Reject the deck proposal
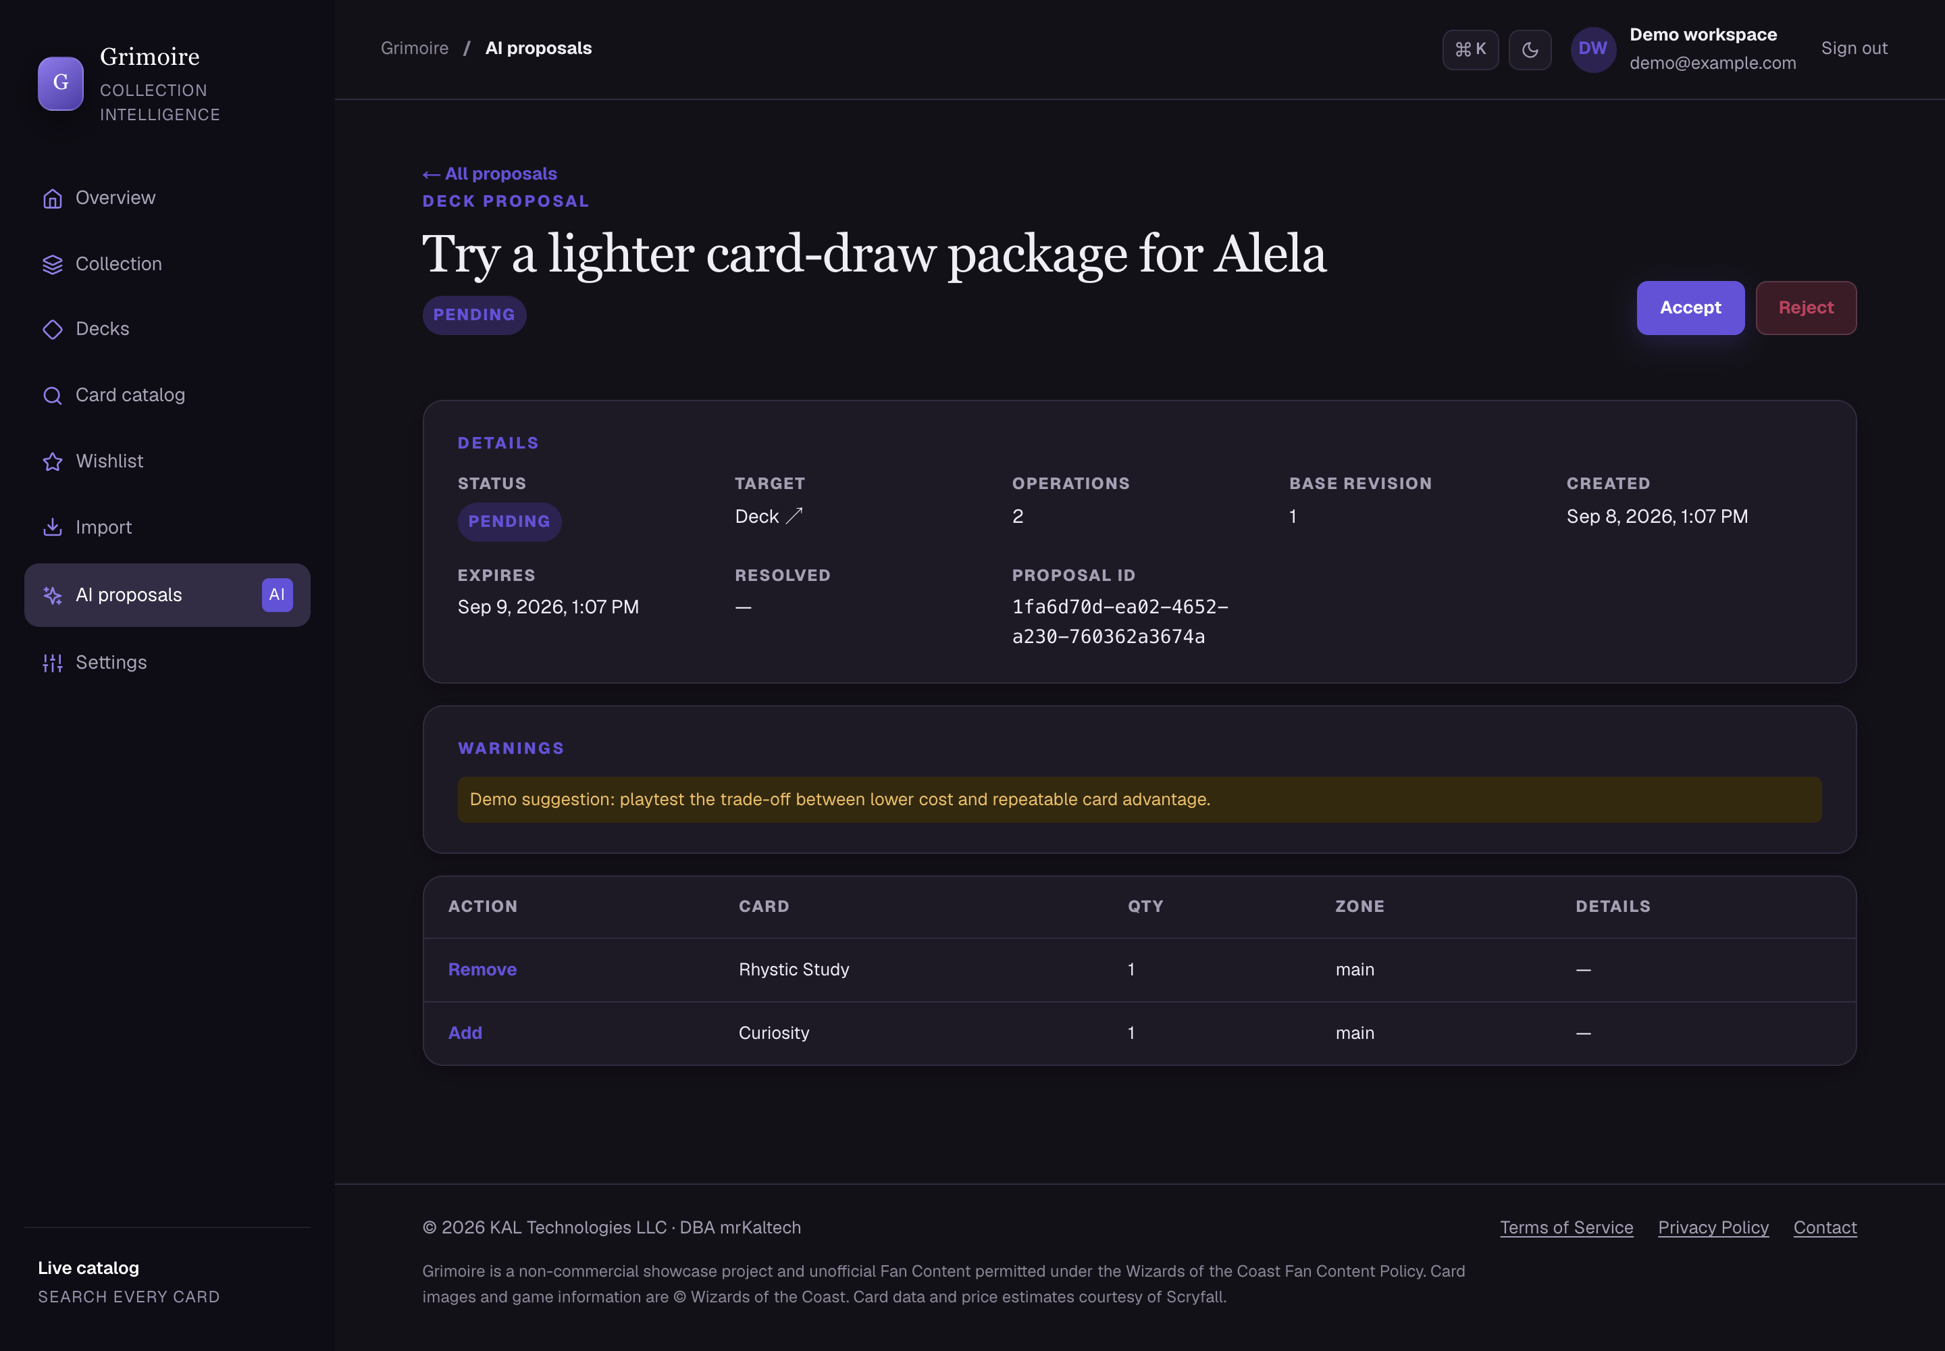 pos(1805,308)
